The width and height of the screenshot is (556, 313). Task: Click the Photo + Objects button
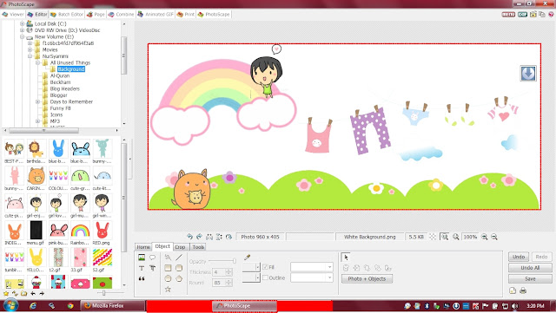(367, 278)
